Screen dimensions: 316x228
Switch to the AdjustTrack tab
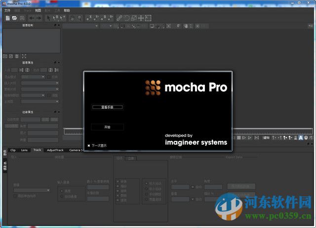tap(55, 150)
